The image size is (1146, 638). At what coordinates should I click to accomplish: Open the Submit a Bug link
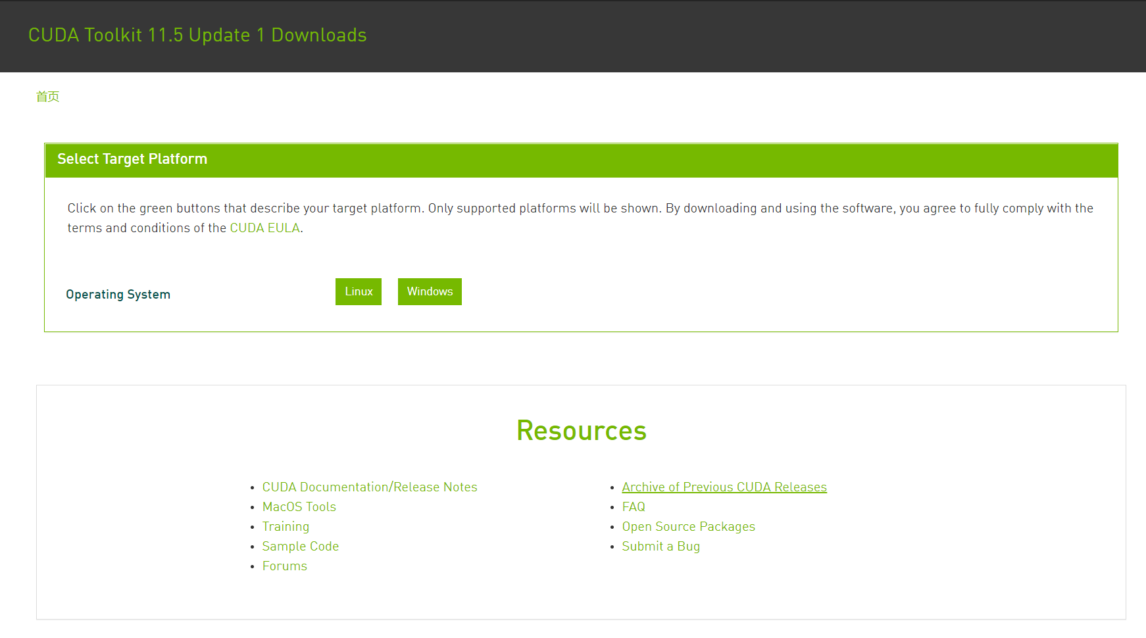click(x=661, y=546)
